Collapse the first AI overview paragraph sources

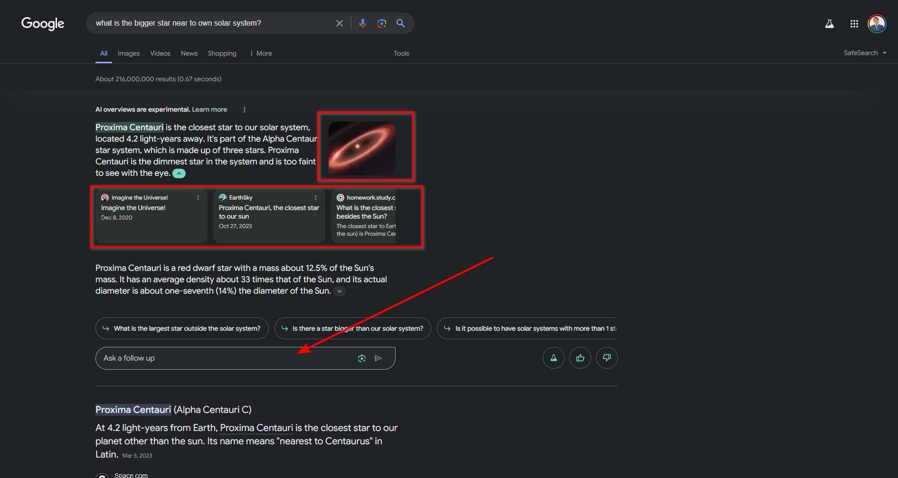click(x=179, y=173)
